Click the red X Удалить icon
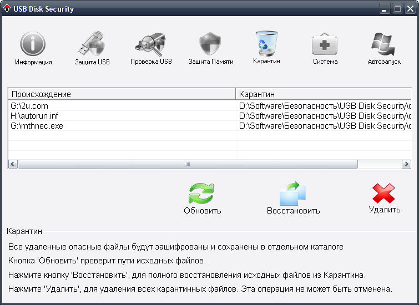The height and width of the screenshot is (305, 419). [x=383, y=194]
